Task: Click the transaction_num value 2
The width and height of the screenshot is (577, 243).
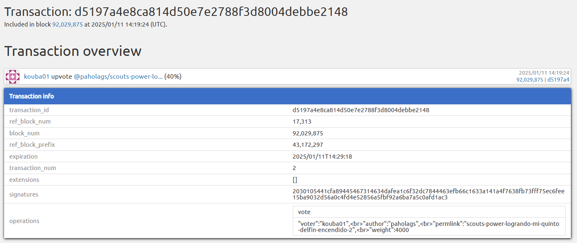Action: pyautogui.click(x=294, y=168)
